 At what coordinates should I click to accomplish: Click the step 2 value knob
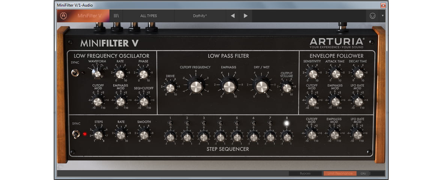tap(187, 137)
